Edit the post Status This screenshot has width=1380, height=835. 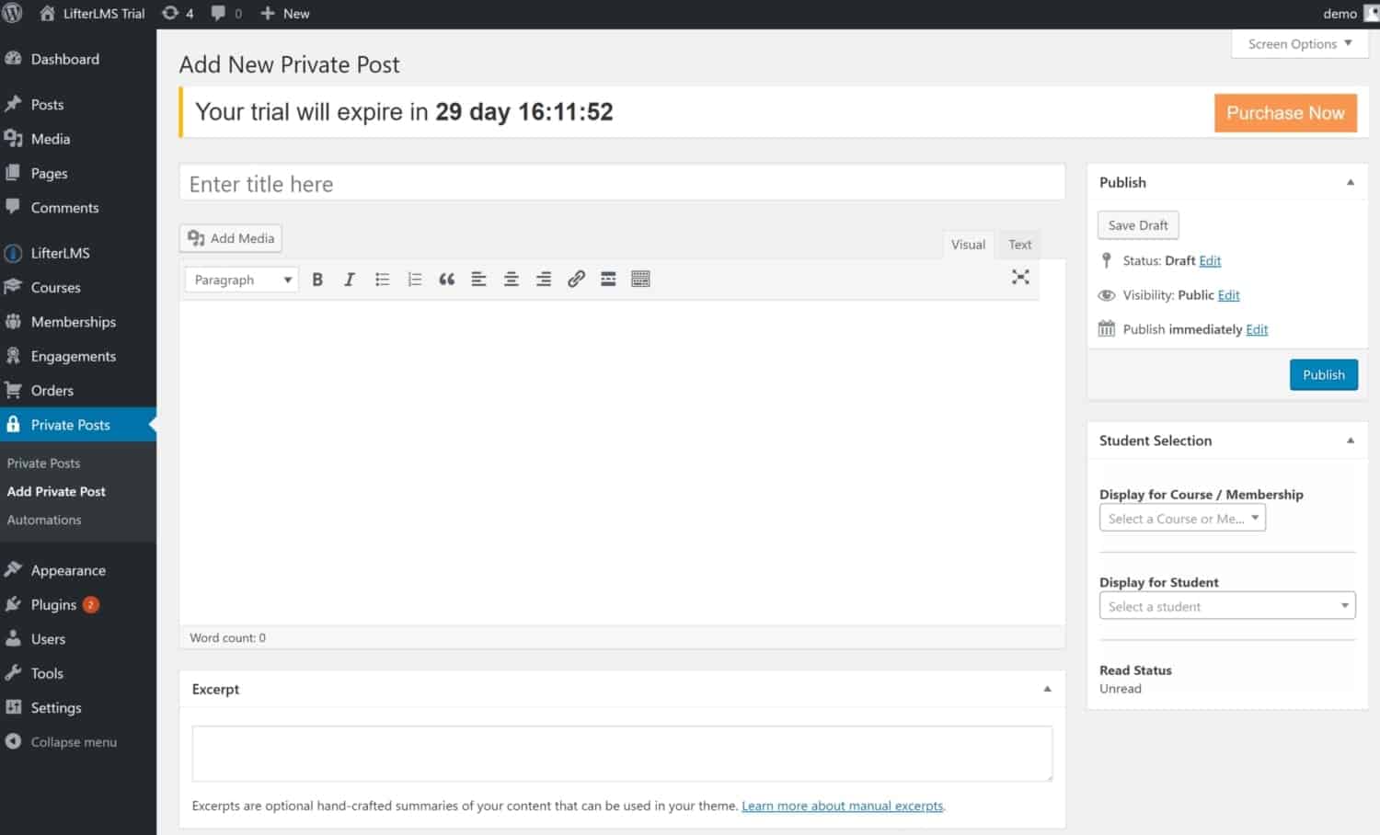(1210, 261)
